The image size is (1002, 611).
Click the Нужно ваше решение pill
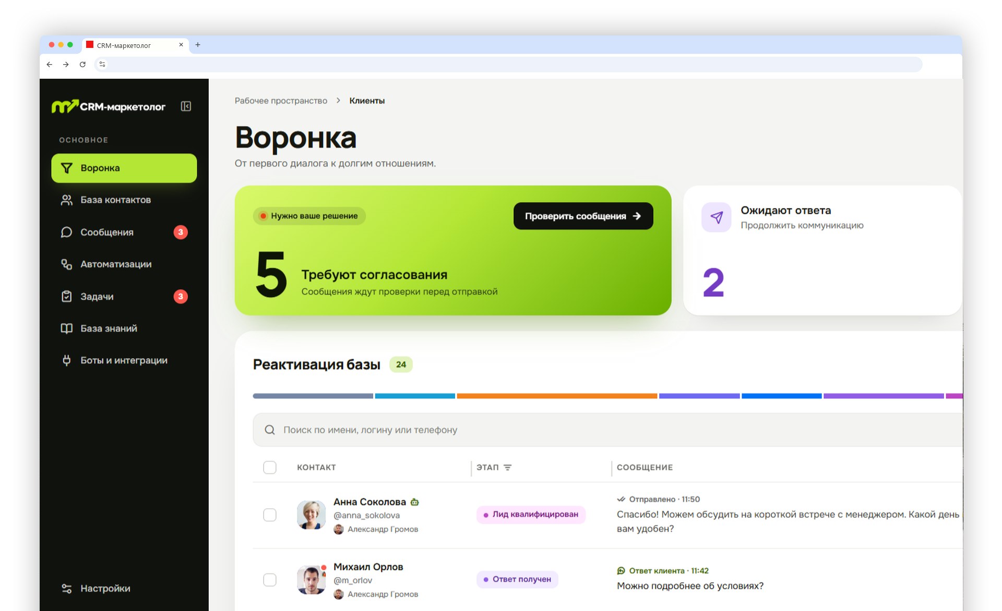point(309,216)
